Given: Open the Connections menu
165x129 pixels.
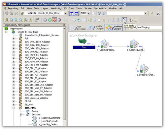Looking at the screenshot, I should coord(100,8).
